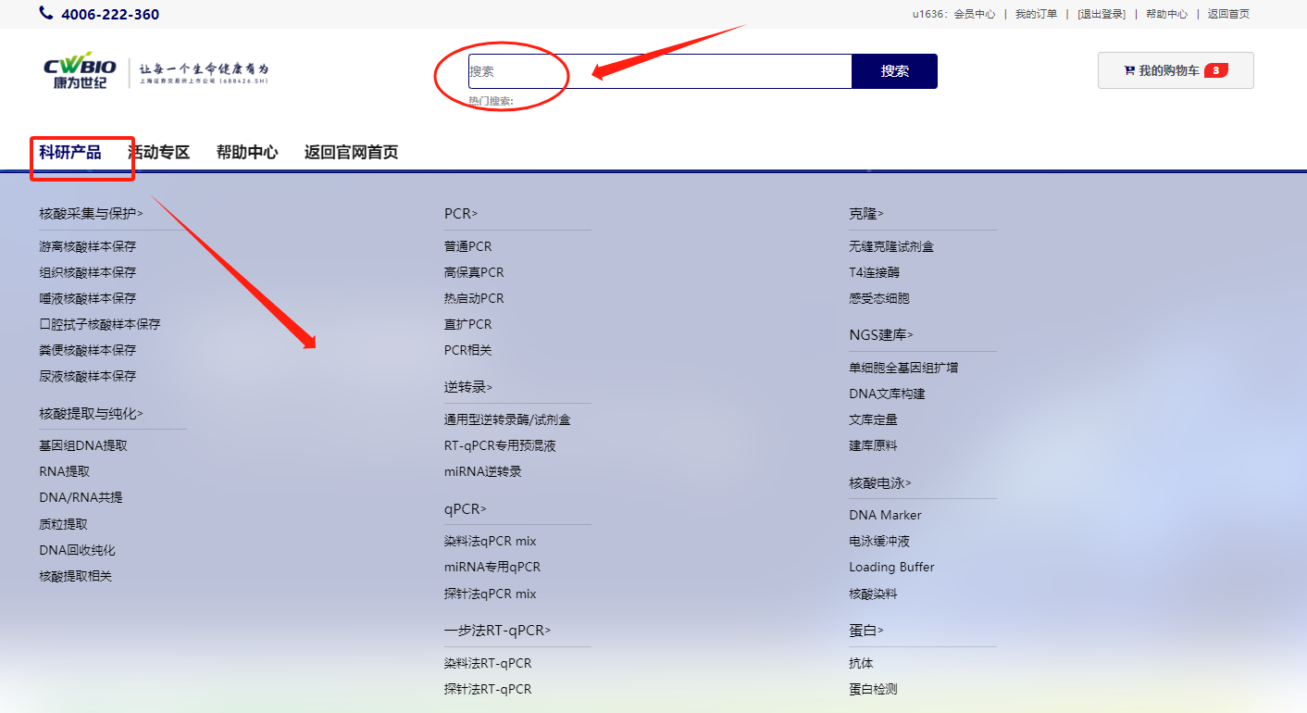Open the 我的订单 link at top
Image resolution: width=1307 pixels, height=713 pixels.
coord(1036,14)
